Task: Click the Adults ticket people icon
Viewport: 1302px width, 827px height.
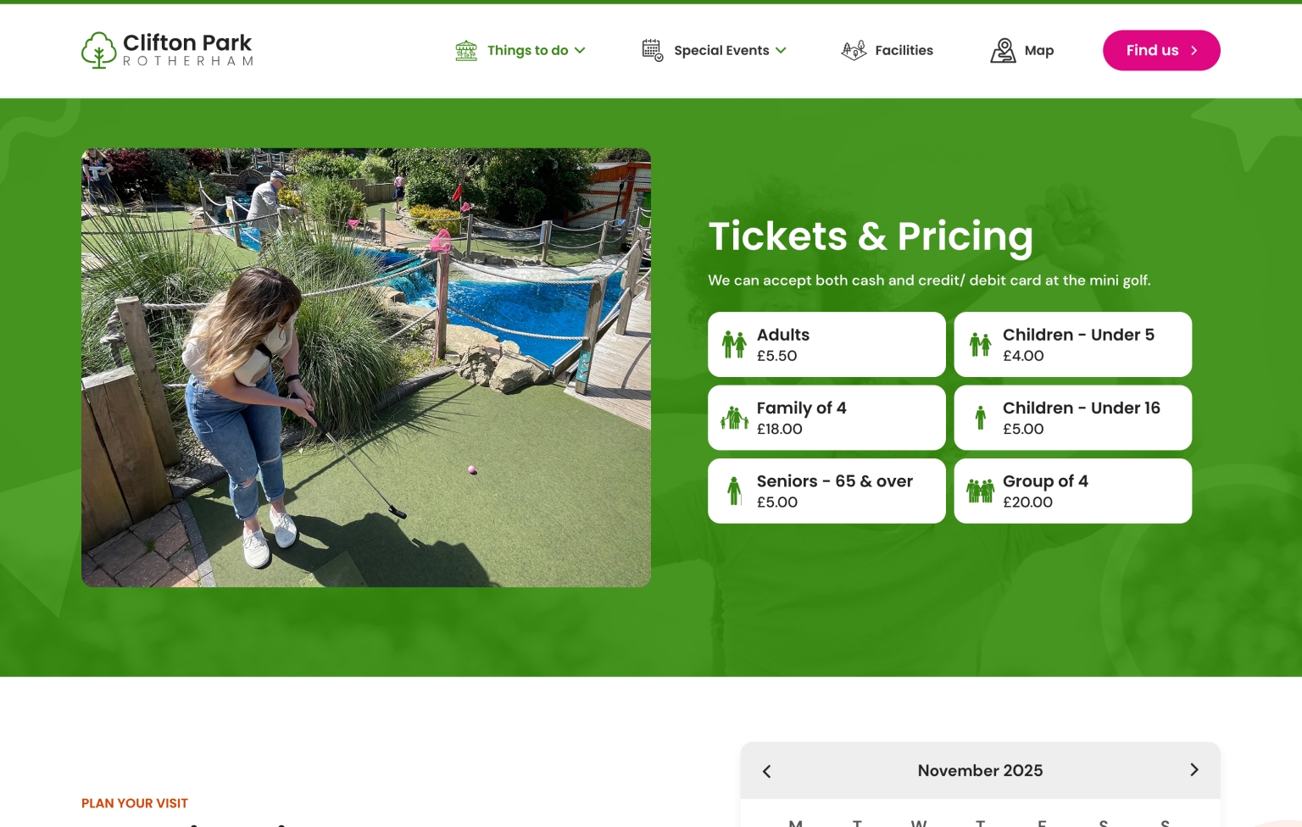Action: coord(734,344)
